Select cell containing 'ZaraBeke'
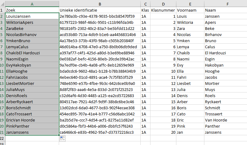The image size is (247, 145). (32, 28)
